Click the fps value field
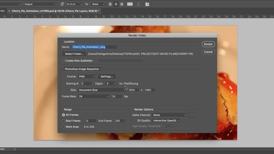Screen dimensions: 274x154 pos(117,96)
